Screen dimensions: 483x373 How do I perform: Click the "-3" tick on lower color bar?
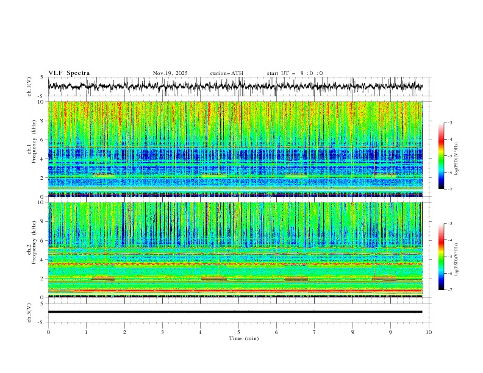pos(449,224)
